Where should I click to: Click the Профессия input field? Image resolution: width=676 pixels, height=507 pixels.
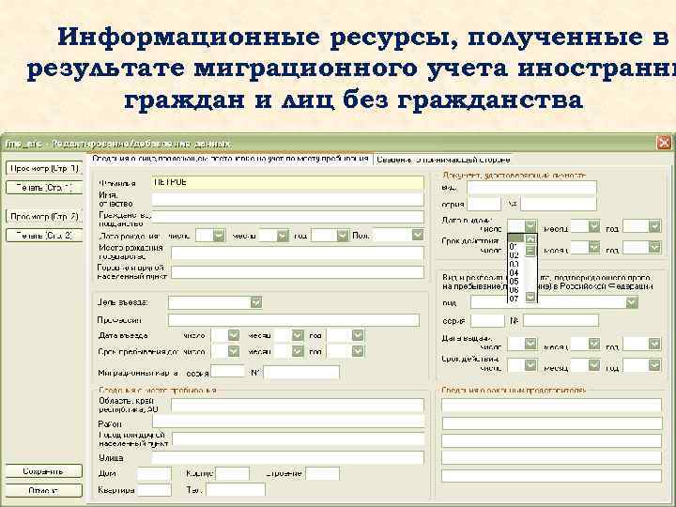tap(294, 320)
